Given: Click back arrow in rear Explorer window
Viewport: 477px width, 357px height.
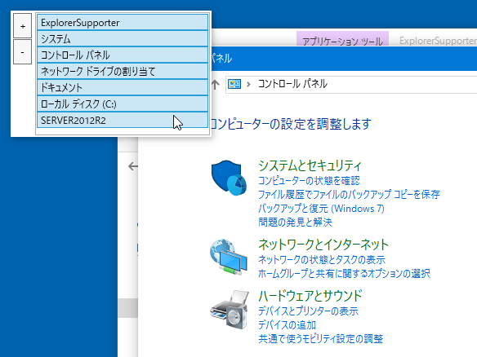Looking at the screenshot, I should 133,166.
